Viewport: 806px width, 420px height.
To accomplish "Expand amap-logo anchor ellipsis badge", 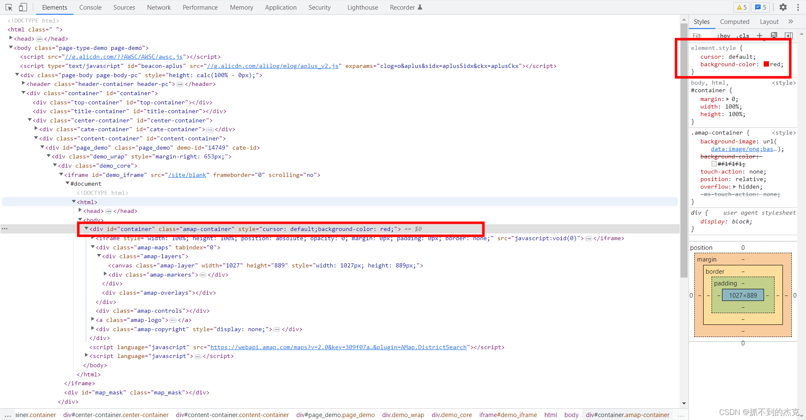I will click(173, 320).
